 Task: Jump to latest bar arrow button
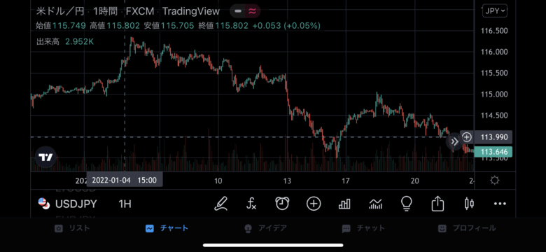(x=454, y=141)
